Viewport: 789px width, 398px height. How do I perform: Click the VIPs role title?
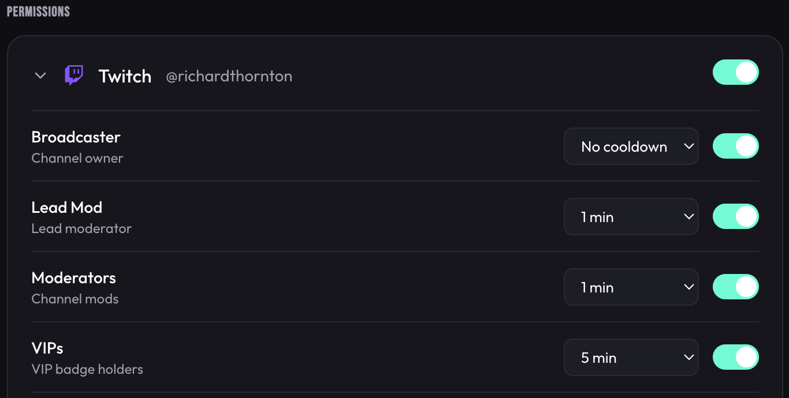(47, 348)
